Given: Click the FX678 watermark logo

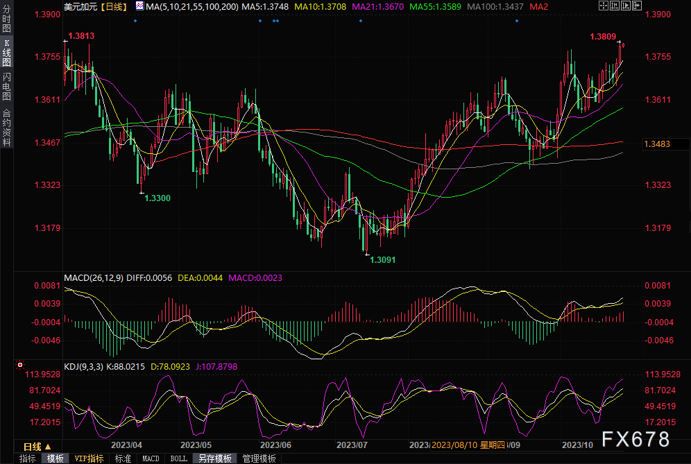Looking at the screenshot, I should [635, 439].
